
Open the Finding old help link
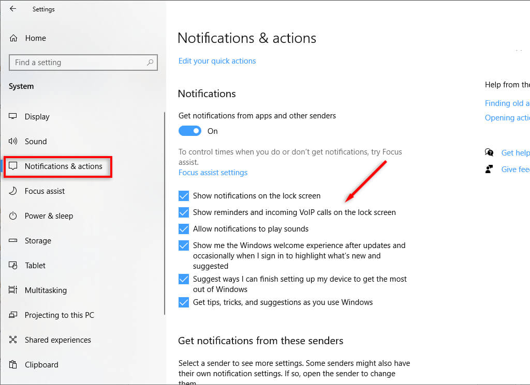coord(507,103)
